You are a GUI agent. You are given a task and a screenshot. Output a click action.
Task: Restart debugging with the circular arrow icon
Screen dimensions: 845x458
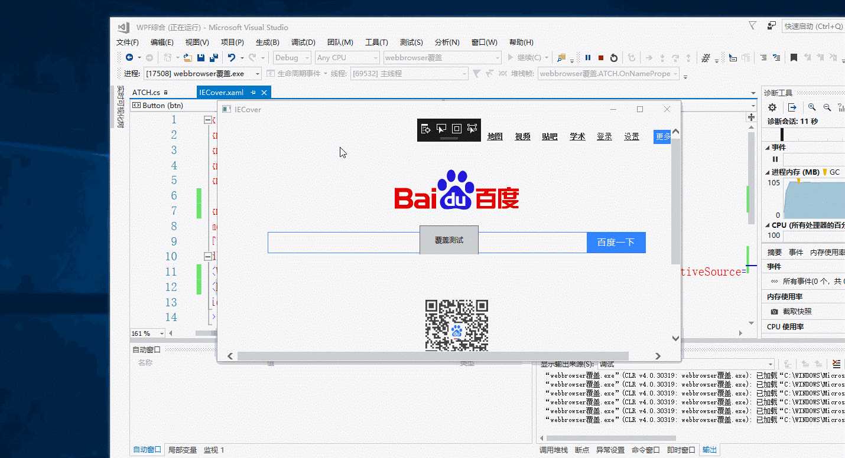click(x=614, y=57)
